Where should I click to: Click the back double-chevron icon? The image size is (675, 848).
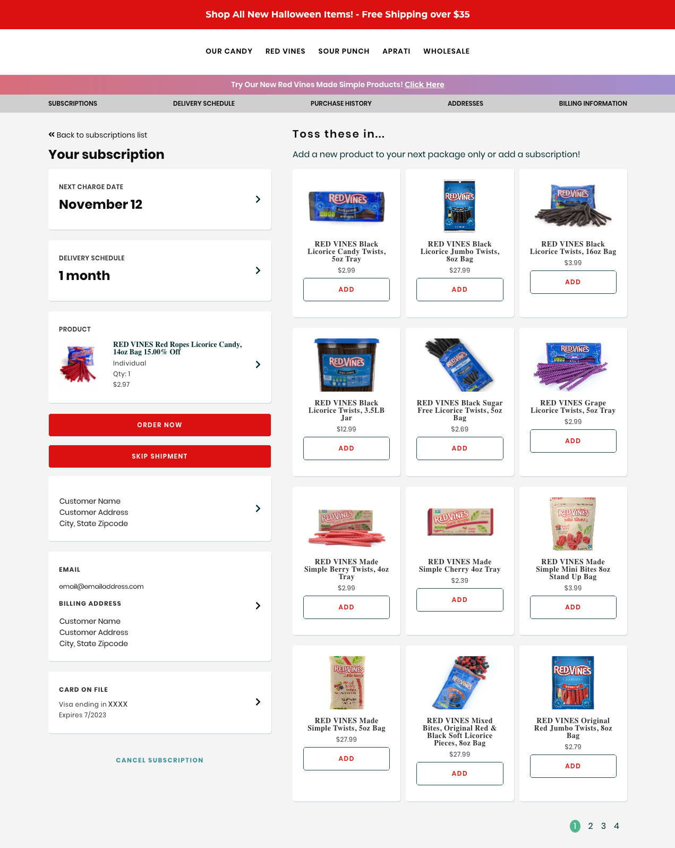click(52, 134)
